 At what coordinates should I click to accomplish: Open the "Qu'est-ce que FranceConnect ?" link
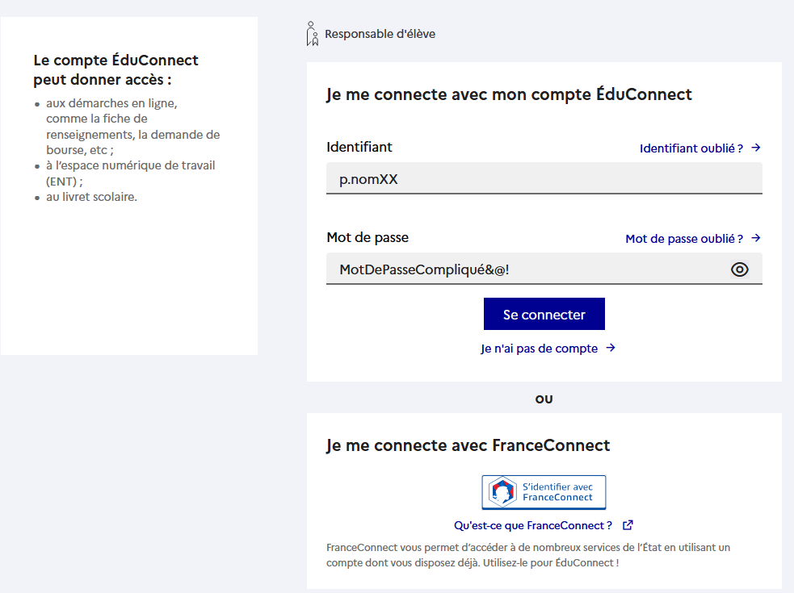point(533,525)
